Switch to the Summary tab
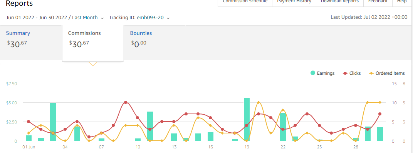413x153 pixels. 18,33
